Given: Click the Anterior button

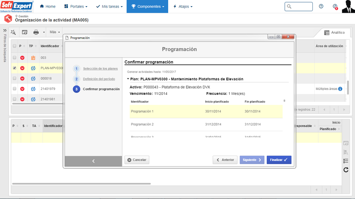Looking at the screenshot, I should 225,160.
